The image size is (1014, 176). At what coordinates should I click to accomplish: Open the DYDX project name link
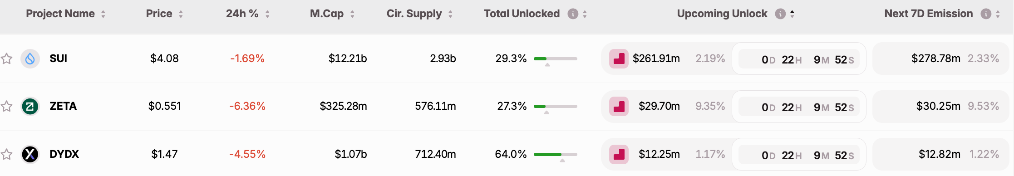(x=64, y=154)
